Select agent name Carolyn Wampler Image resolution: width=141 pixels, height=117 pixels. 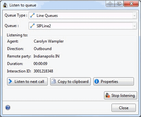(x=49, y=41)
